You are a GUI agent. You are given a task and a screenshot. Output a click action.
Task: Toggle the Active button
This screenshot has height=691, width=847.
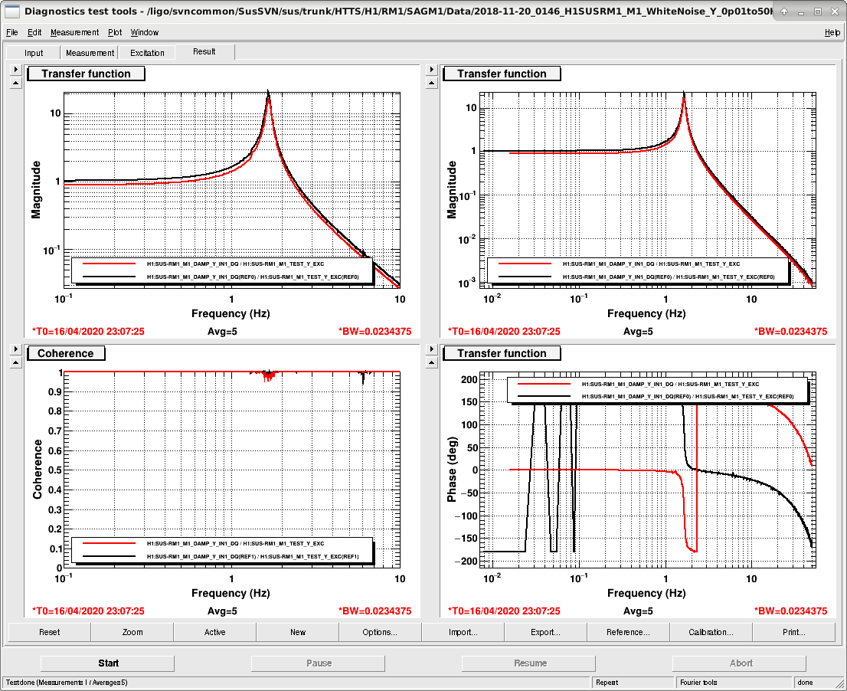pos(214,632)
